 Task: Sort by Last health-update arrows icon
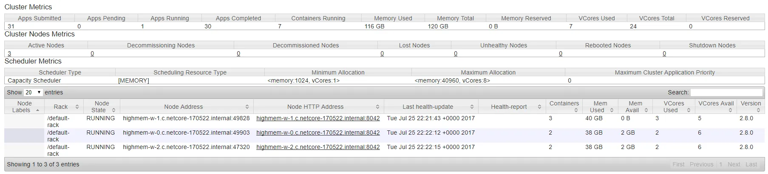click(472, 107)
